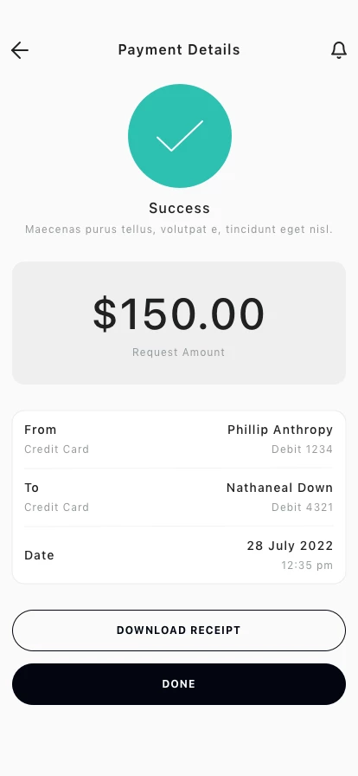
Task: Select the Payment Details title
Action: click(x=179, y=50)
